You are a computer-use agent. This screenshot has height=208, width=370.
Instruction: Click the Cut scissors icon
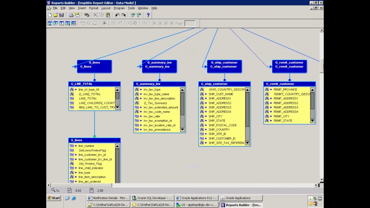[x=96, y=15]
